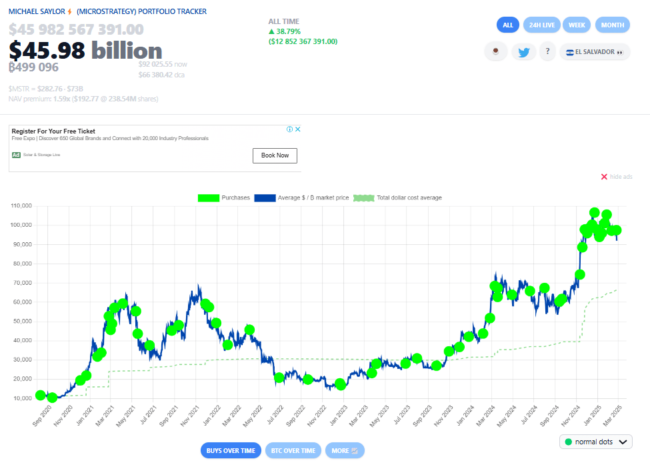Viewport: 650px width, 465px height.
Task: Click the Register For Your Free Ticket headline
Action: point(53,131)
